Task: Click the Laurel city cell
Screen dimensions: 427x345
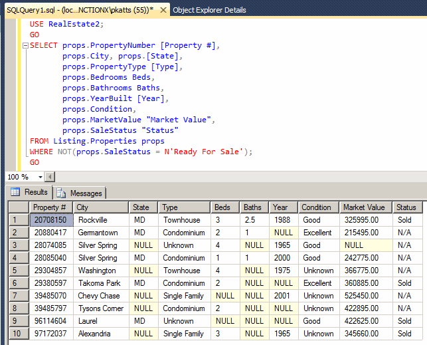Action: click(101, 321)
